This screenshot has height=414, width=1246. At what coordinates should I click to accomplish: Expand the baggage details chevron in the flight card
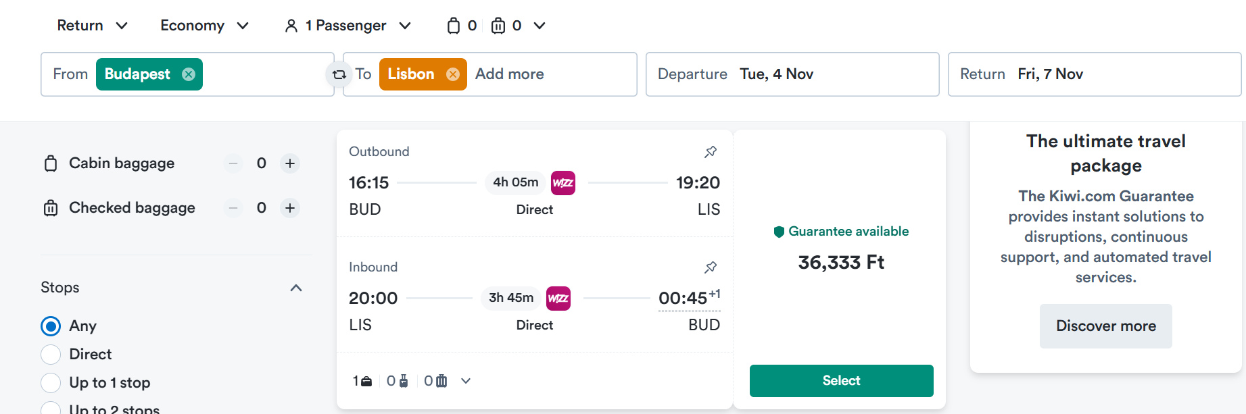pyautogui.click(x=466, y=381)
